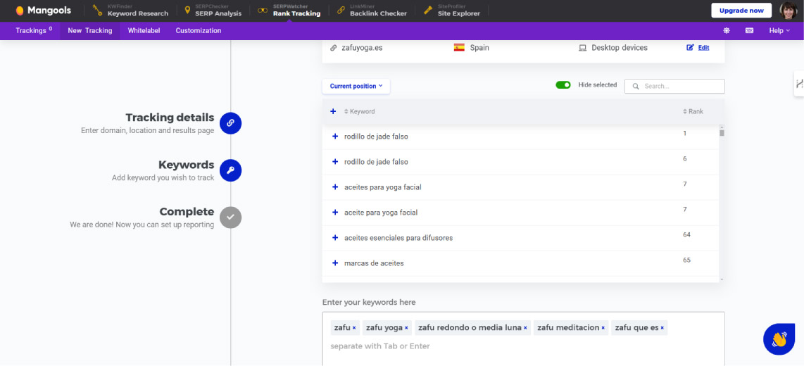The height and width of the screenshot is (366, 804).
Task: Add 'aceite para yoga facial' keyword
Action: [335, 213]
